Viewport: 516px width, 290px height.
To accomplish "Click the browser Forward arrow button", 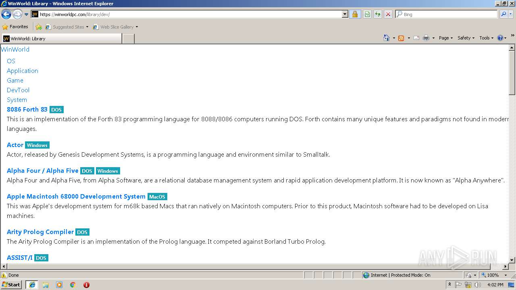I will [17, 14].
